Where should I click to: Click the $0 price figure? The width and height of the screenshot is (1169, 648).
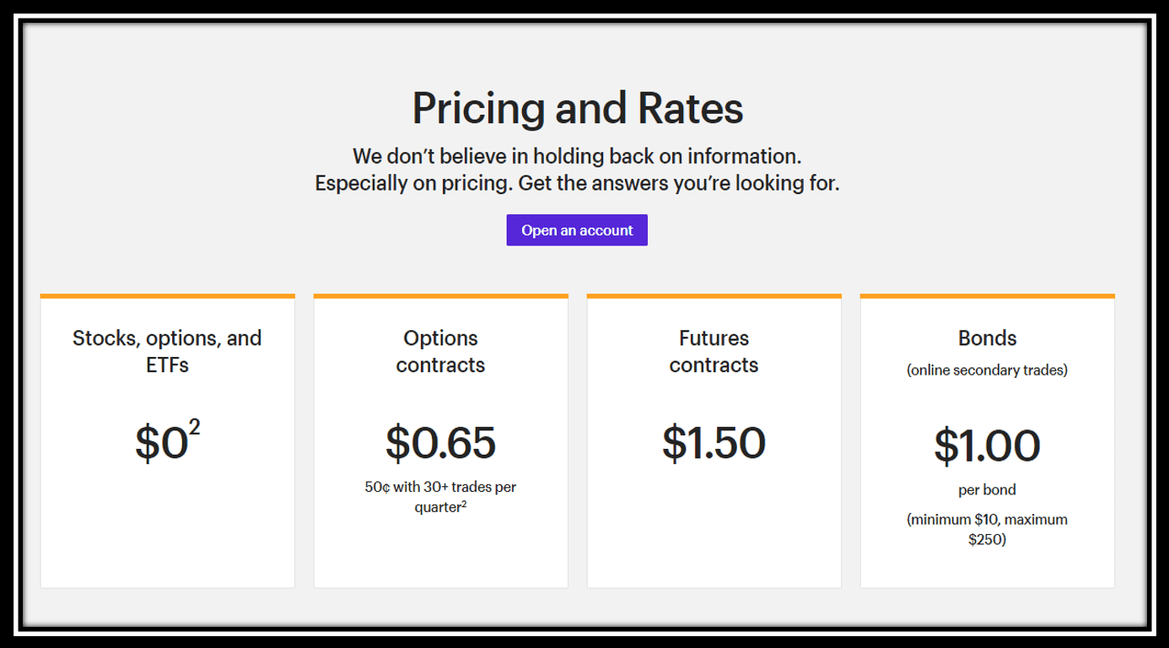pyautogui.click(x=161, y=443)
